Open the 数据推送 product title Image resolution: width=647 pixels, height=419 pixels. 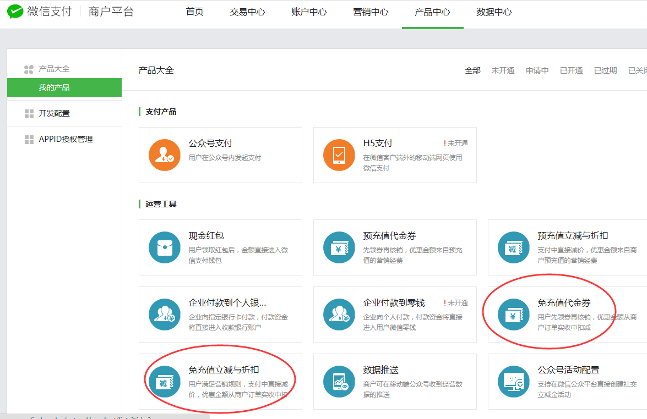tap(381, 370)
